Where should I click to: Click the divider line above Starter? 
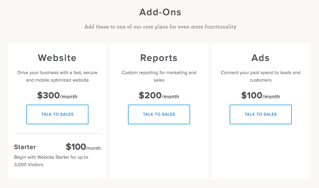57,134
